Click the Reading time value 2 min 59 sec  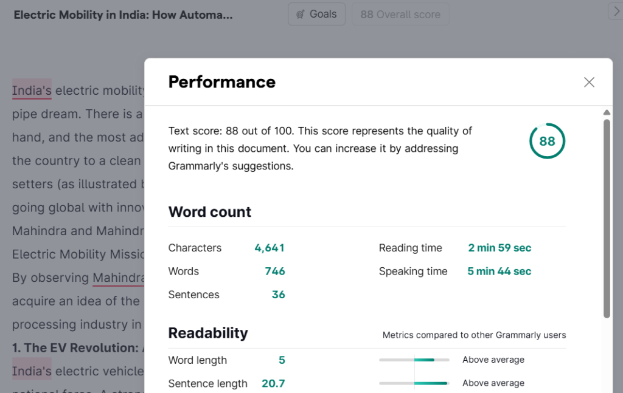coord(499,248)
